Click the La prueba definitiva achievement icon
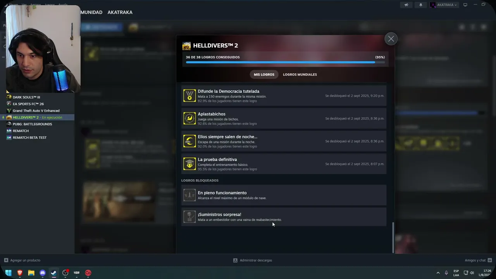496x279 pixels. (189, 164)
